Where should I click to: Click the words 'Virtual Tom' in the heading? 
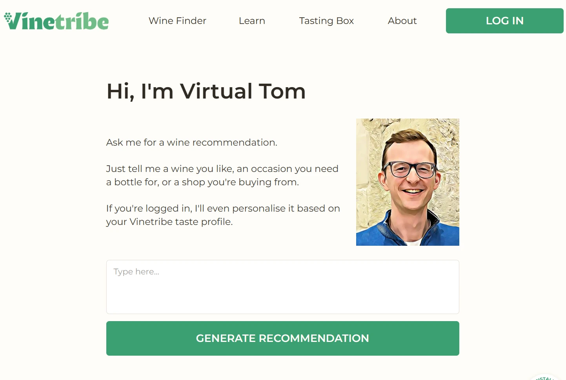point(243,91)
